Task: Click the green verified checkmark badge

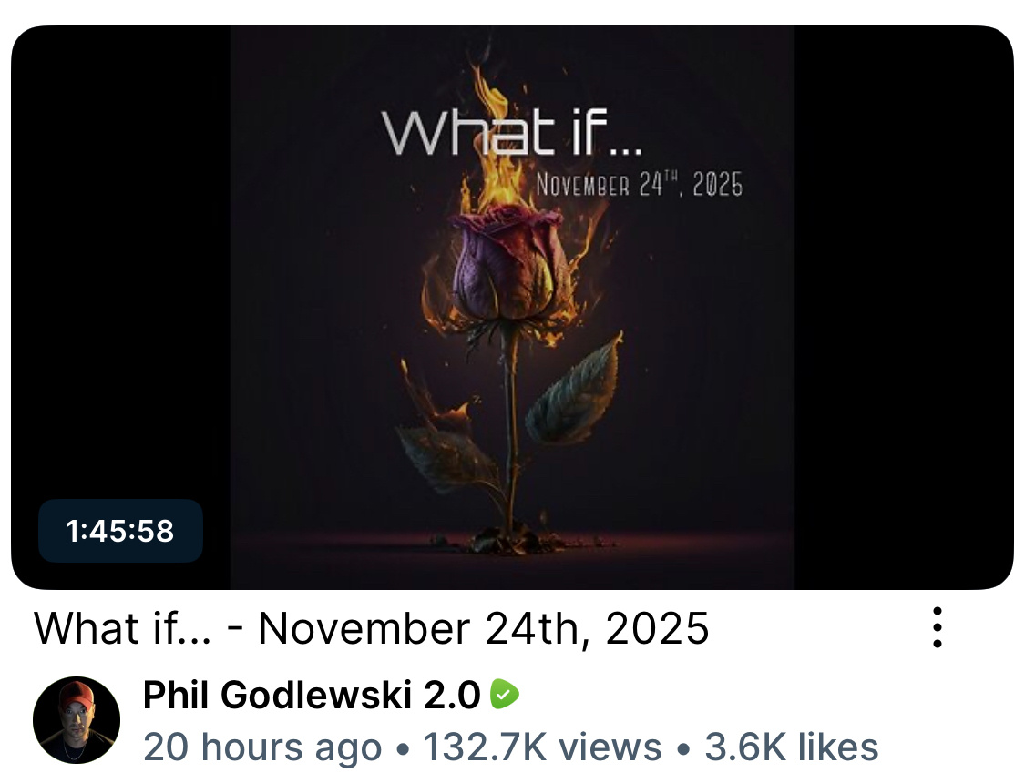Action: click(505, 694)
